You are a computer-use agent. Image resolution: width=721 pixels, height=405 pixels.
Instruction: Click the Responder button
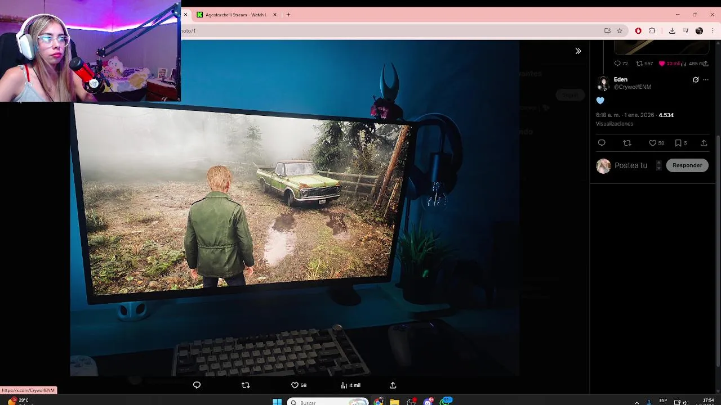pos(687,165)
